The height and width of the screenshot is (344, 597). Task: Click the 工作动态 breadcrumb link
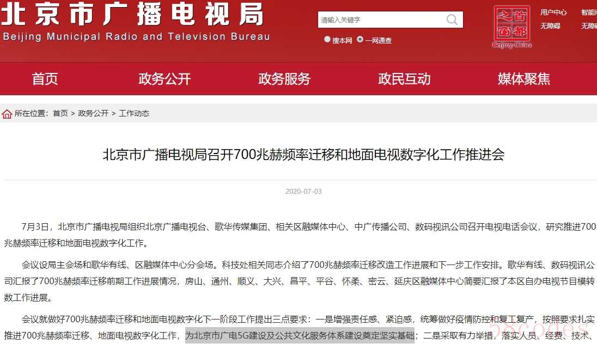pos(134,113)
